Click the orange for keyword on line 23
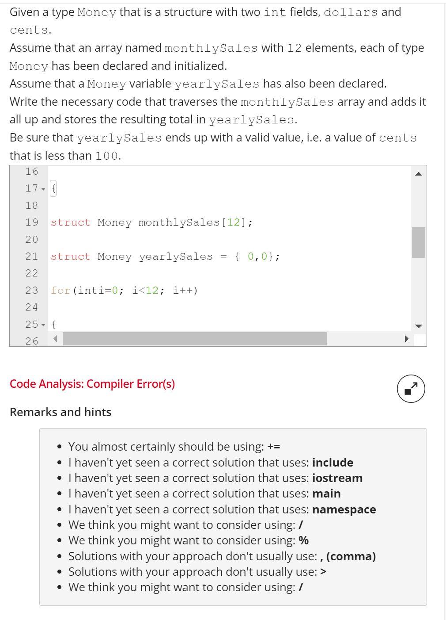446x620 pixels. [x=62, y=291]
